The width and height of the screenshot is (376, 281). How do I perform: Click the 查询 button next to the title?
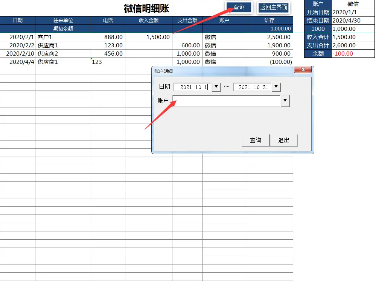click(239, 7)
